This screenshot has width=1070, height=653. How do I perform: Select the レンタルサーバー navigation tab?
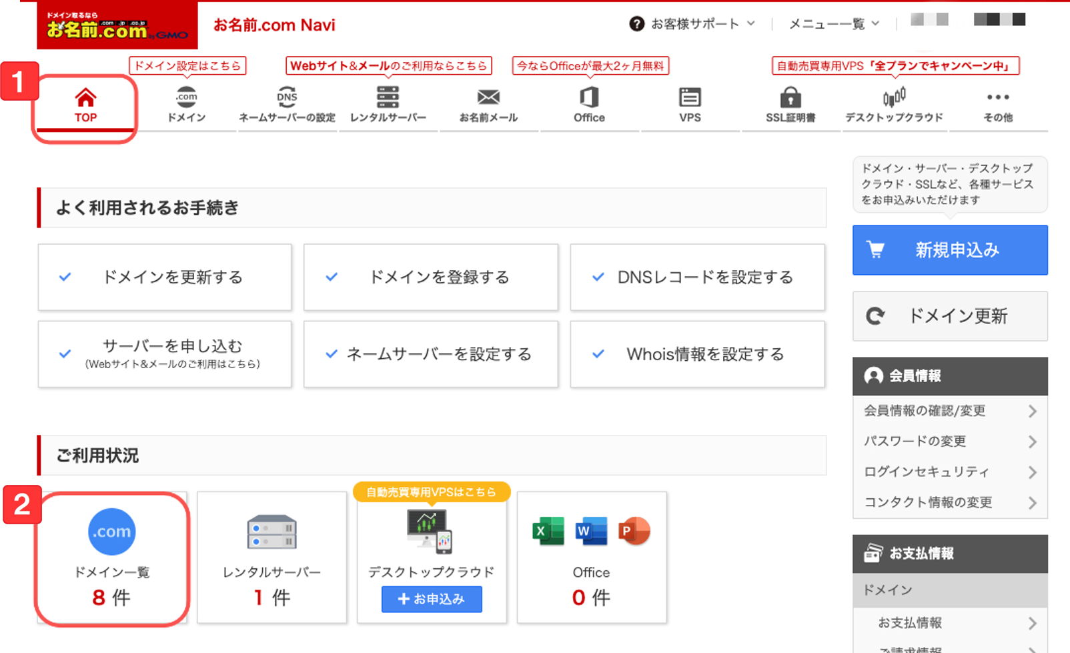click(388, 105)
